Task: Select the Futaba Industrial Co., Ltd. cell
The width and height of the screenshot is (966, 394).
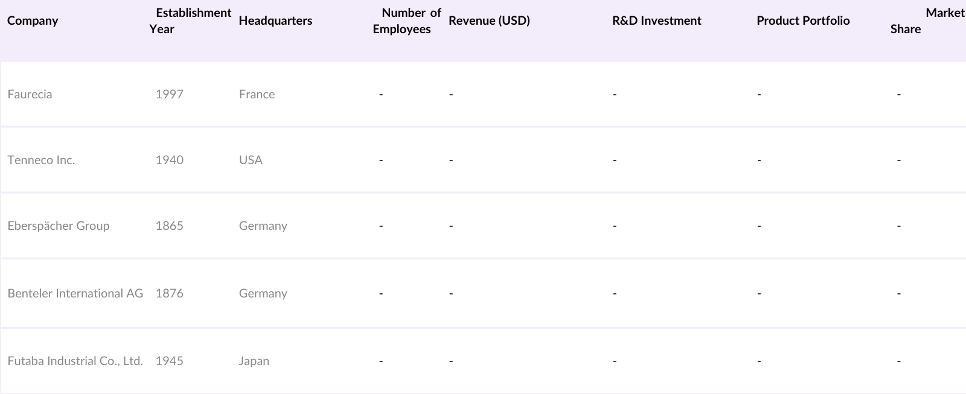Action: (x=75, y=361)
